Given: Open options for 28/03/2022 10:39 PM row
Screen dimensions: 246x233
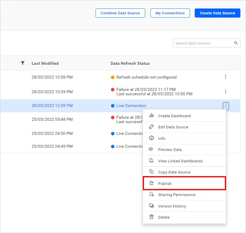Looking at the screenshot, I should pos(225,91).
